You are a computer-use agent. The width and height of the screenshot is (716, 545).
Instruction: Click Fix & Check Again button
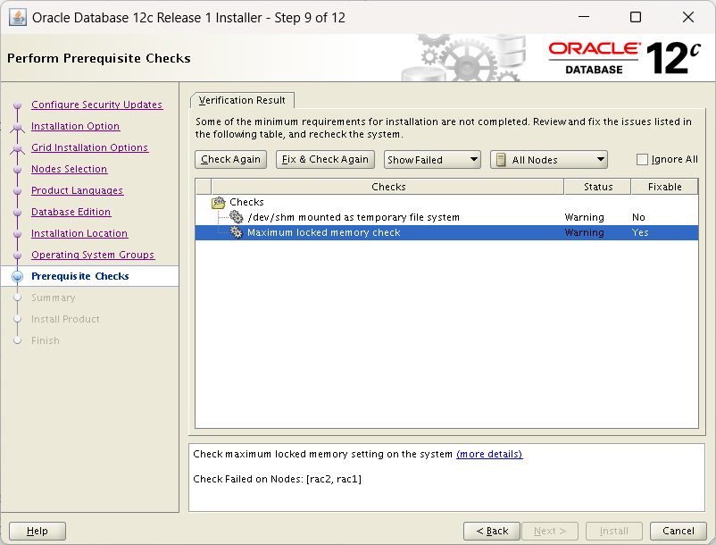tap(325, 159)
